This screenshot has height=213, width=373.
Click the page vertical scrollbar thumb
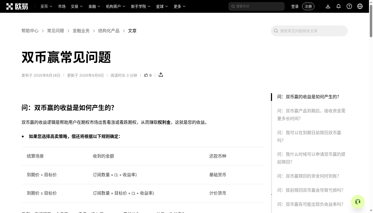pos(371,21)
